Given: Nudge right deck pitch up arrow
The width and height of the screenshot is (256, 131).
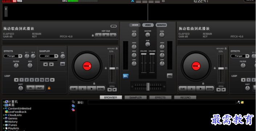Looking at the screenshot, I should (224, 90).
